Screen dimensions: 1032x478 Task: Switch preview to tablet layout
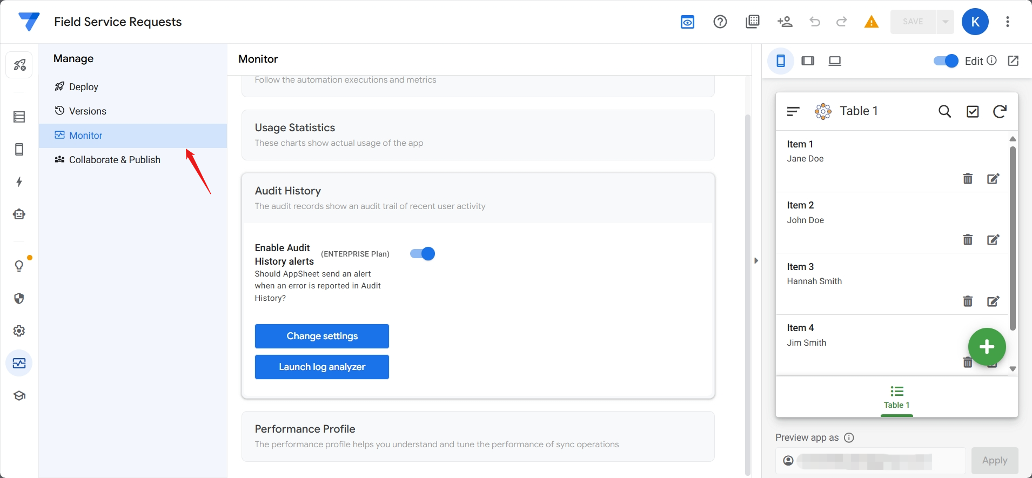coord(808,61)
